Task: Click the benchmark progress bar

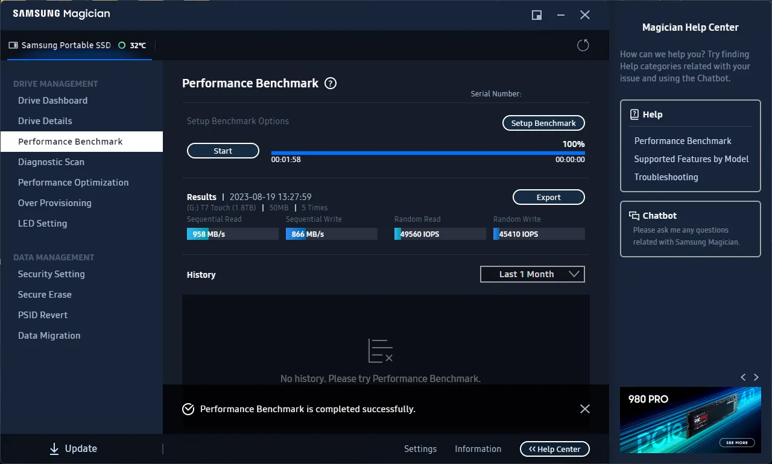Action: click(428, 153)
